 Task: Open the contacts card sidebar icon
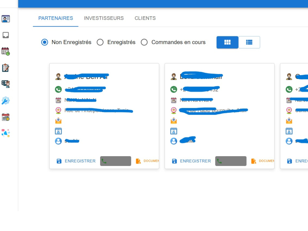point(6,19)
